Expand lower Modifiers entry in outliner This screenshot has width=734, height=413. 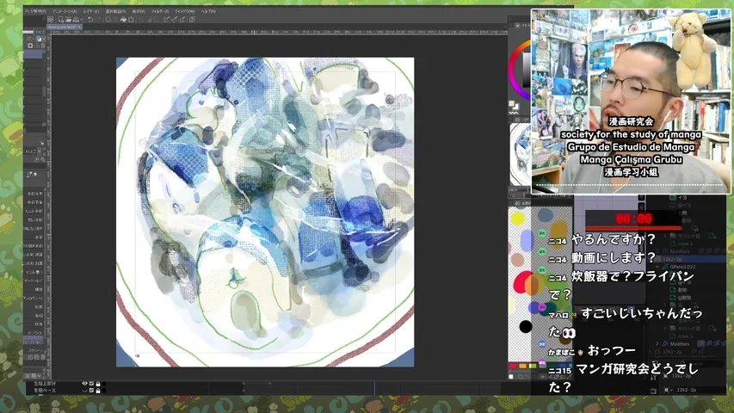click(x=657, y=343)
